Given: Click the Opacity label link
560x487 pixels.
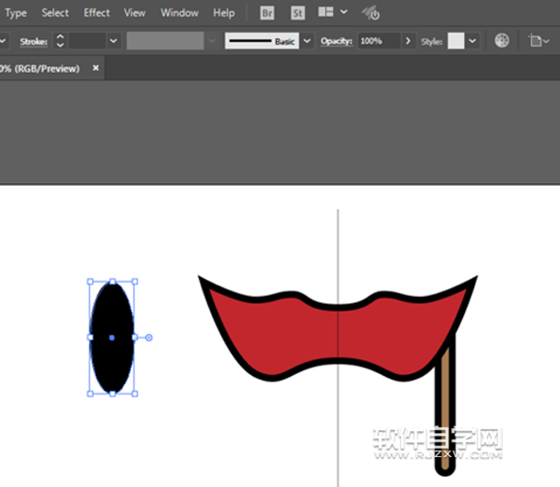Looking at the screenshot, I should [x=336, y=41].
